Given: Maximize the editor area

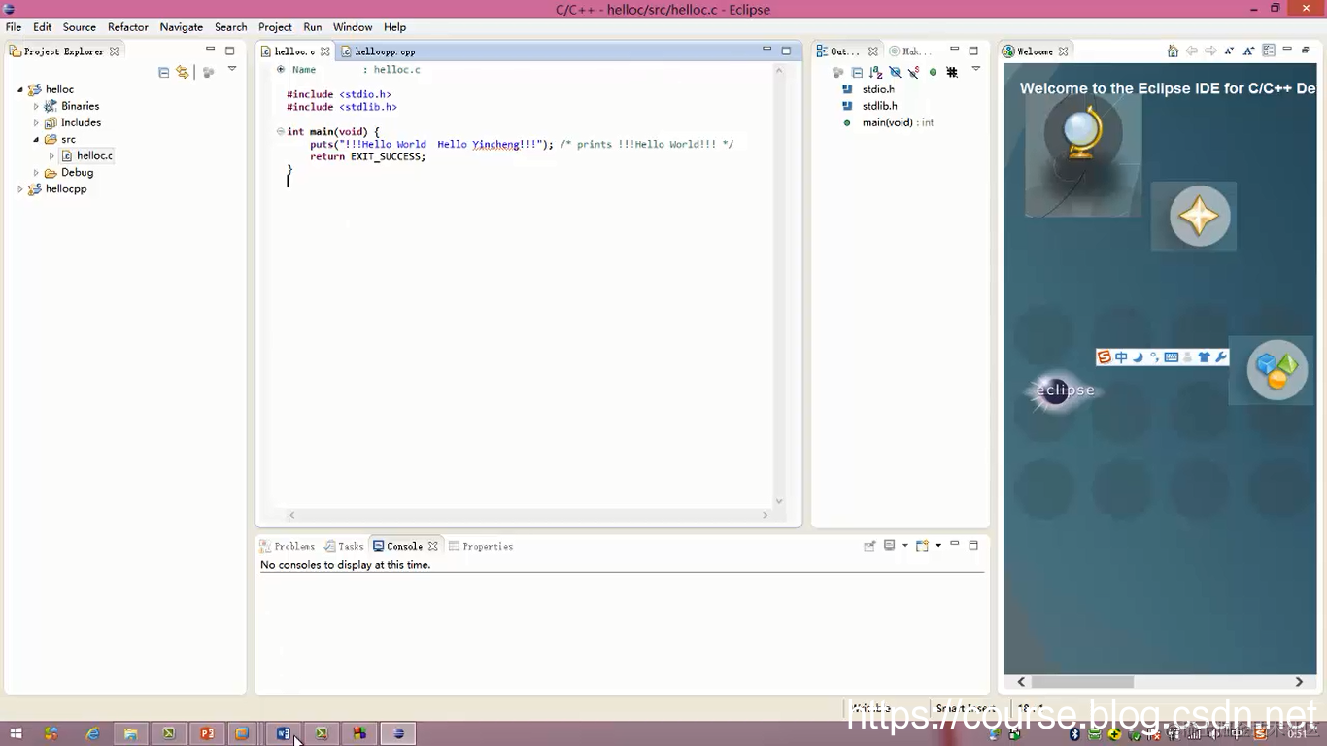Looking at the screenshot, I should [x=787, y=51].
